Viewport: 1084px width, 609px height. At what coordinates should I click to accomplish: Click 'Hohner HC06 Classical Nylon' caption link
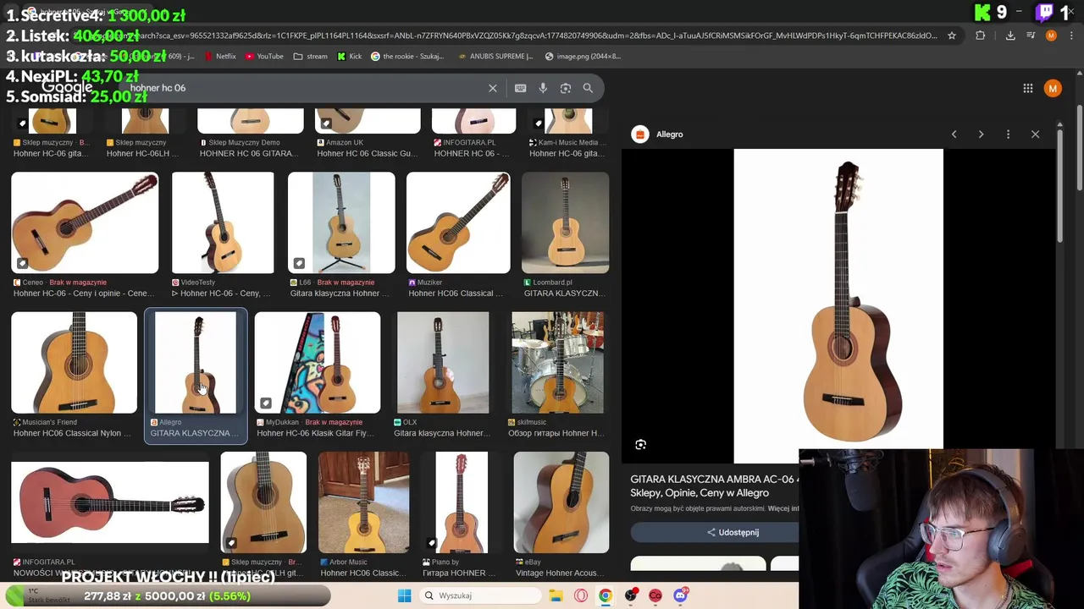[x=72, y=433]
